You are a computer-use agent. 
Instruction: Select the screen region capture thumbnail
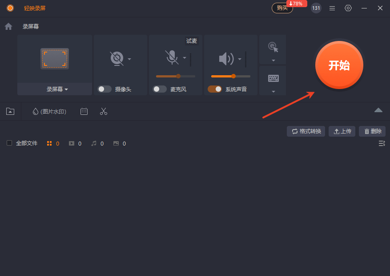click(x=55, y=59)
